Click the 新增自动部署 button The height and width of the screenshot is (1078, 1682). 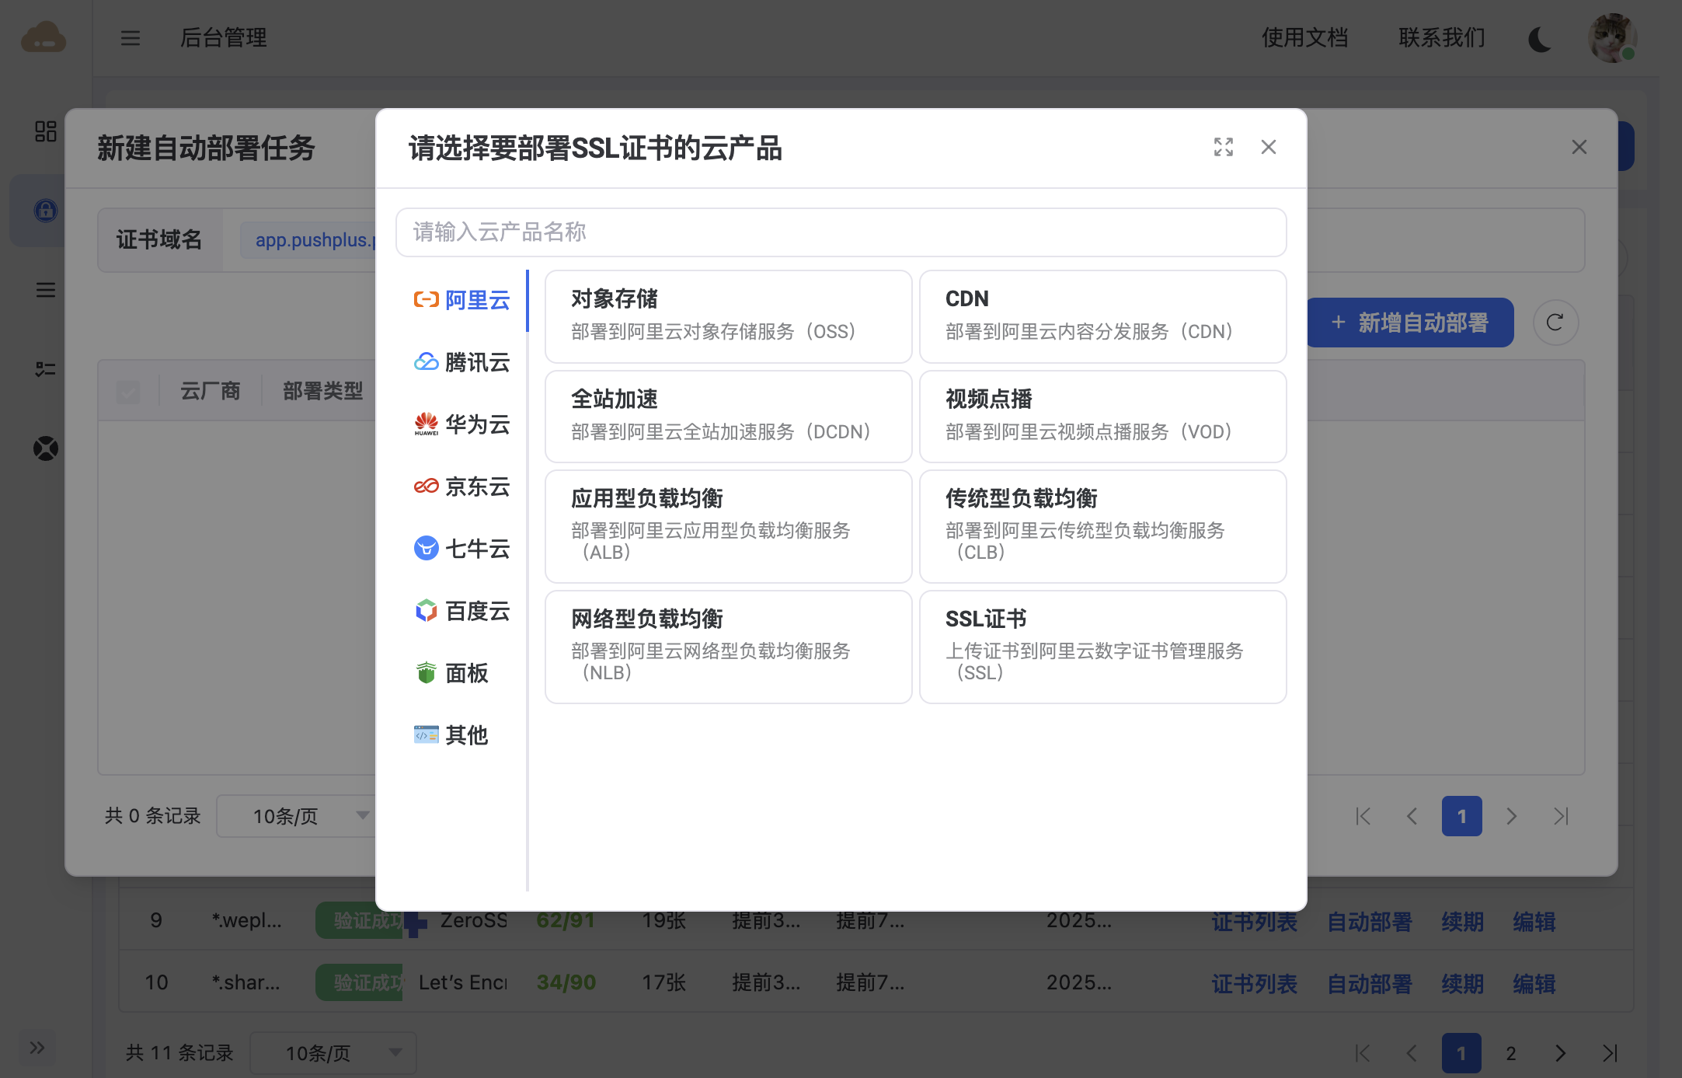click(x=1410, y=323)
